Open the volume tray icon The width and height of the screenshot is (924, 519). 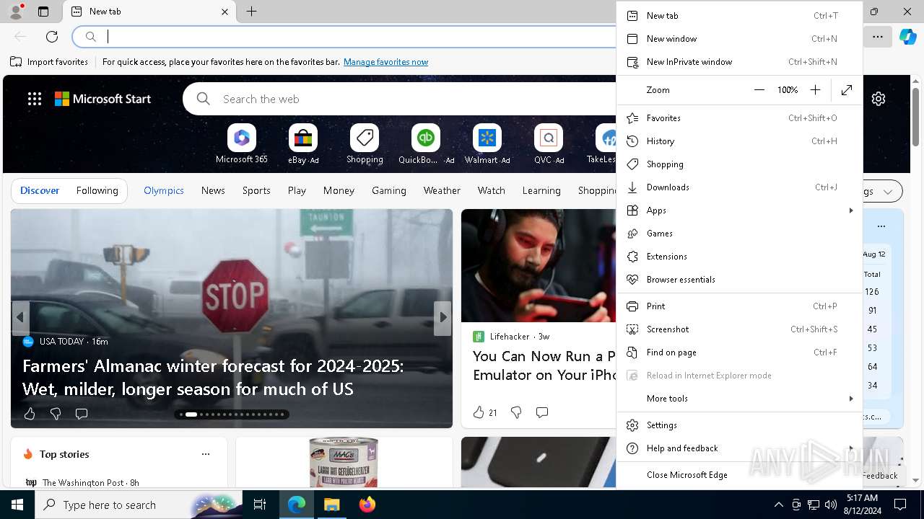[830, 505]
